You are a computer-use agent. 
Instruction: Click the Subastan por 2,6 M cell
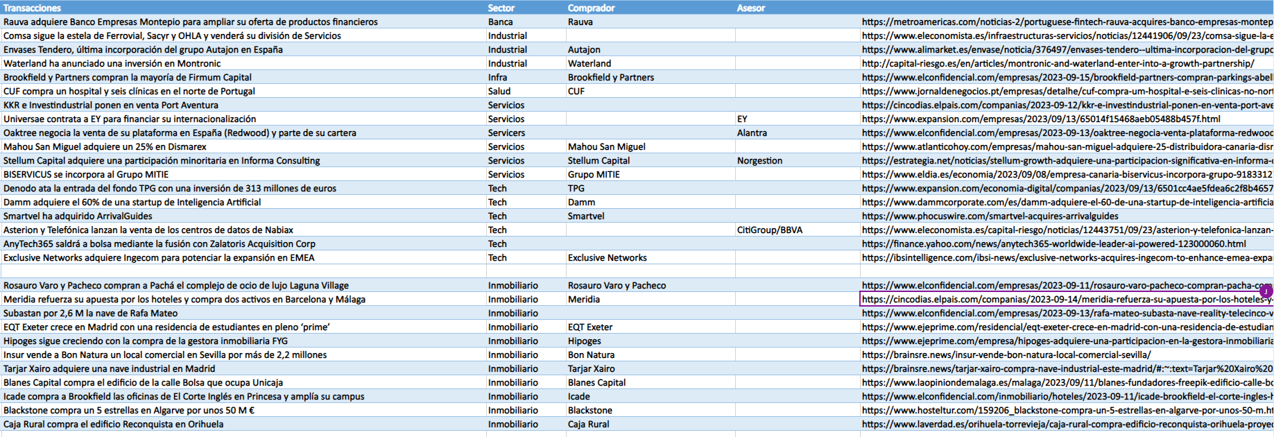pyautogui.click(x=243, y=313)
